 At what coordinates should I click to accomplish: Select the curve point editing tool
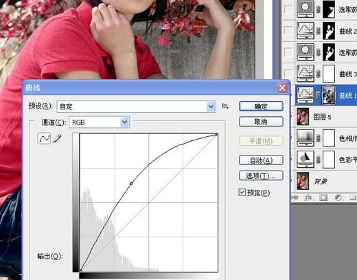coord(44,138)
